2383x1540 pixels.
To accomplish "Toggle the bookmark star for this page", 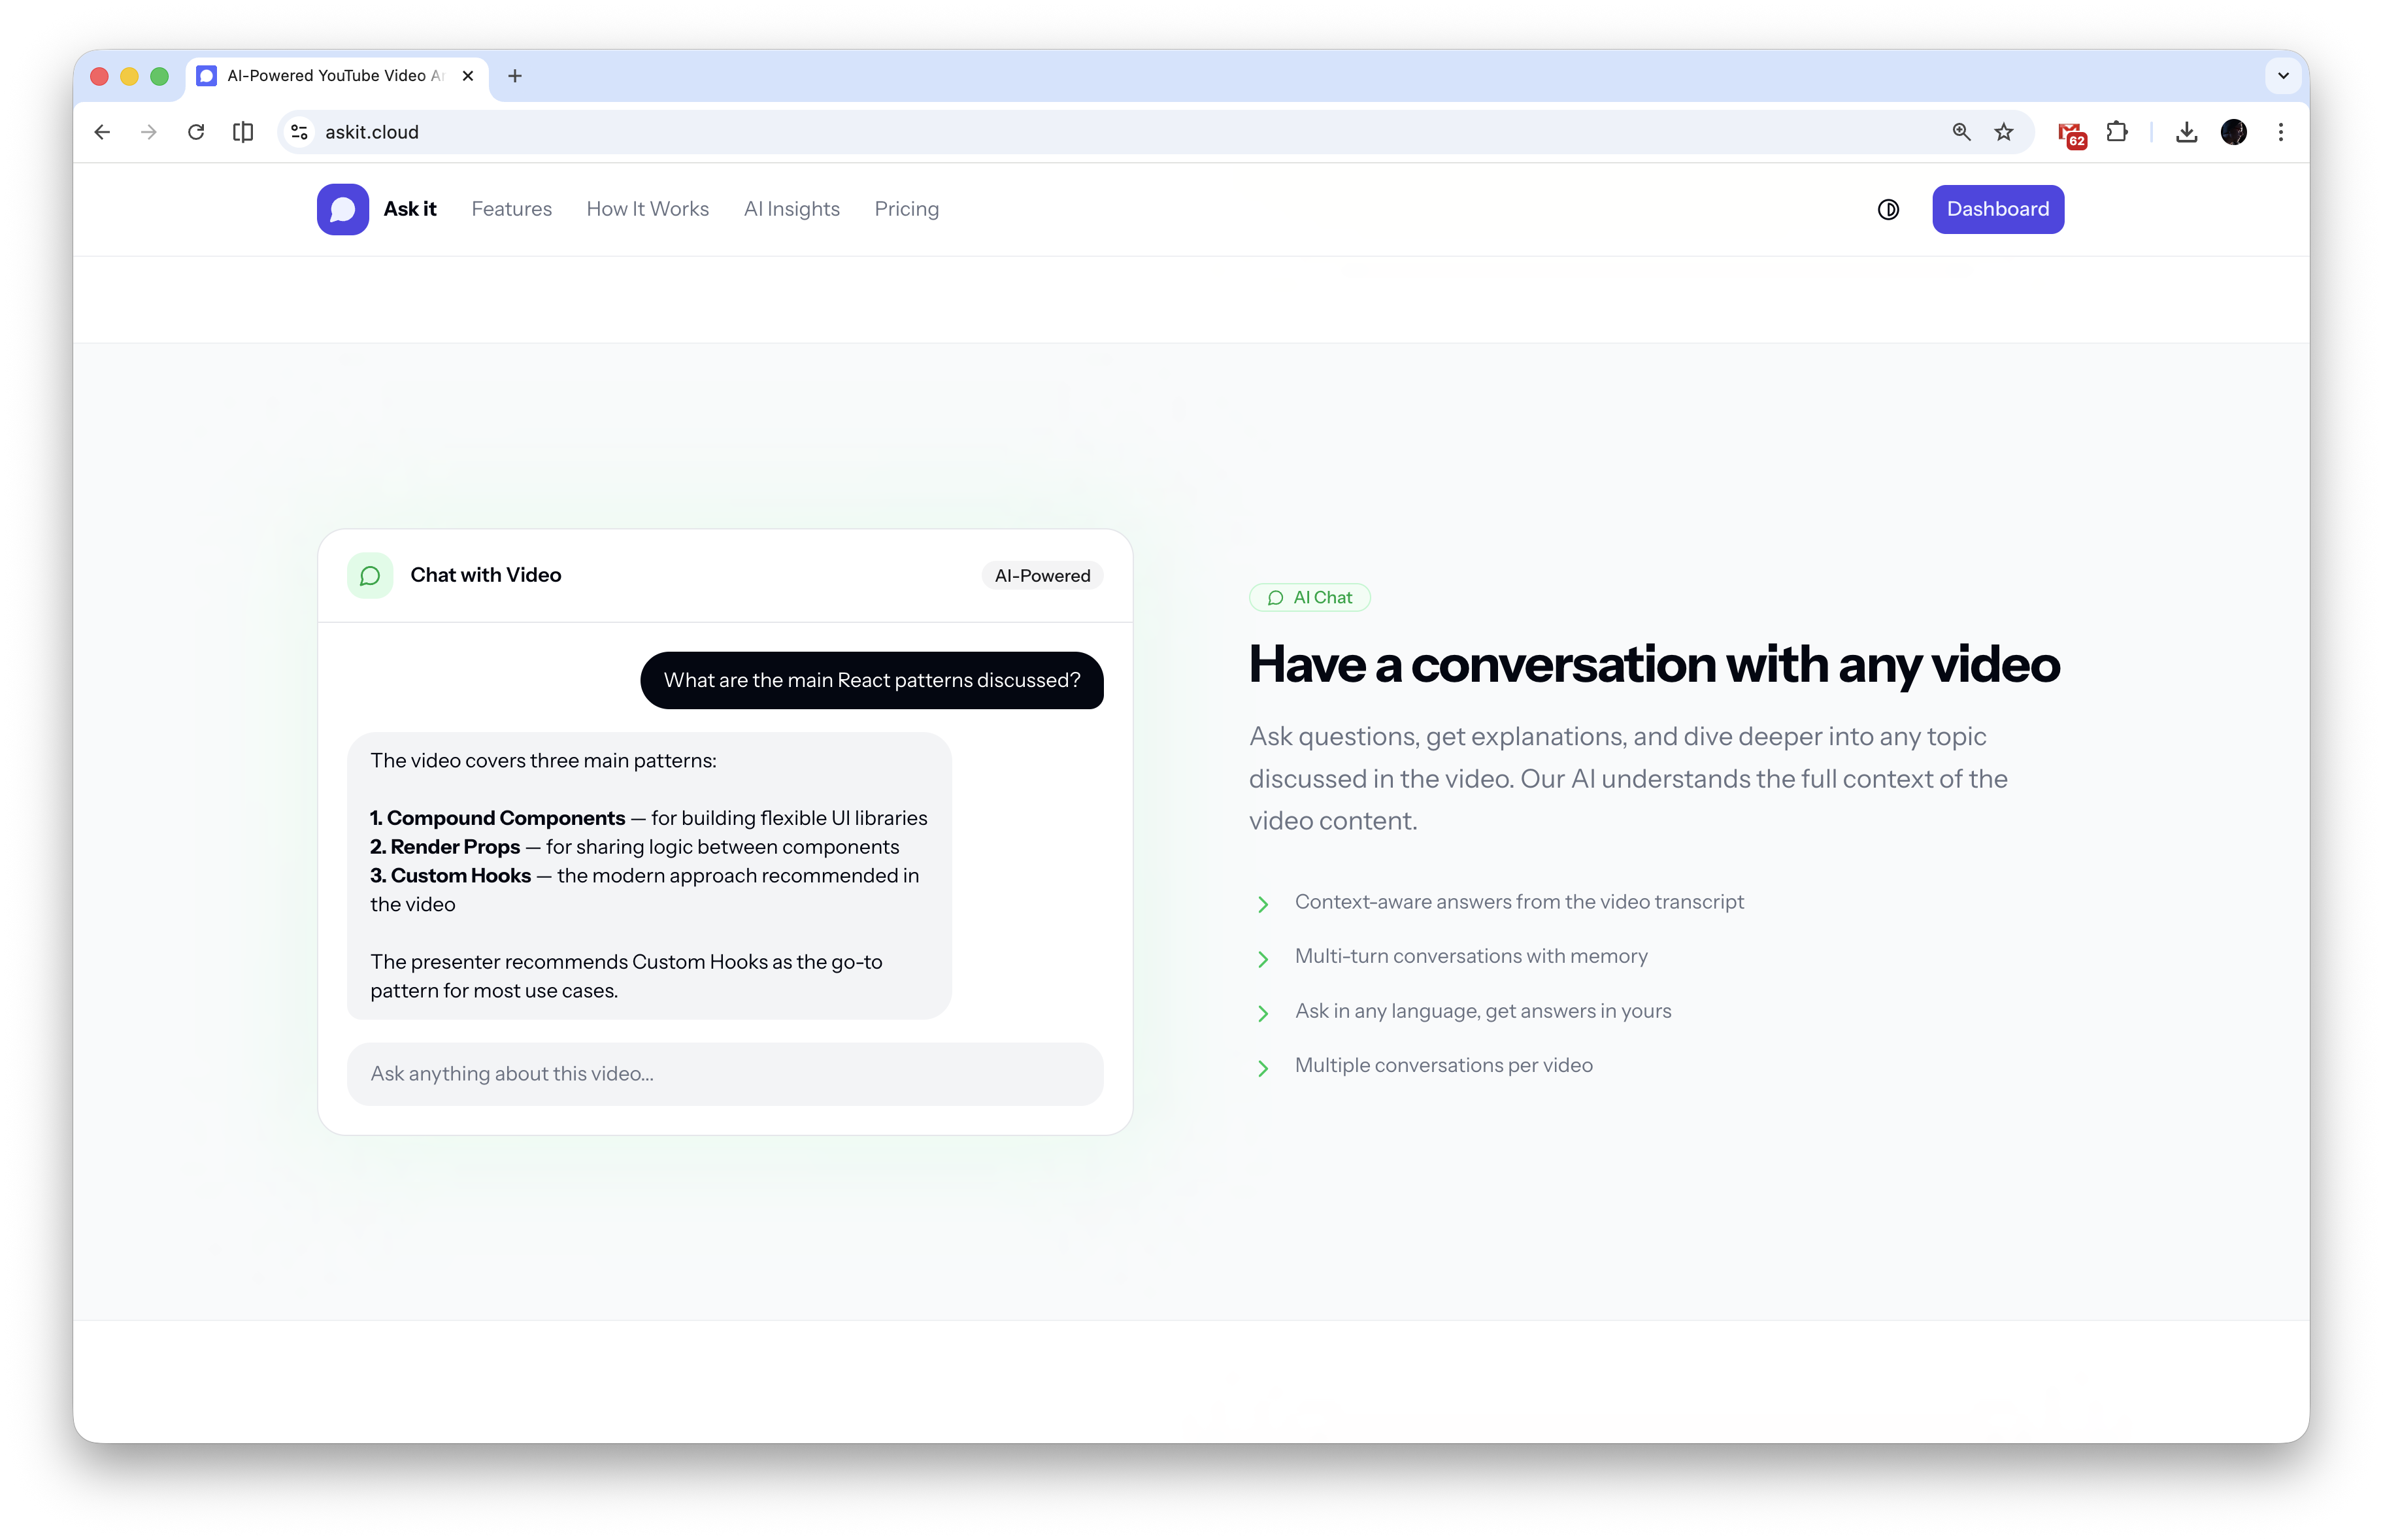I will (2003, 131).
